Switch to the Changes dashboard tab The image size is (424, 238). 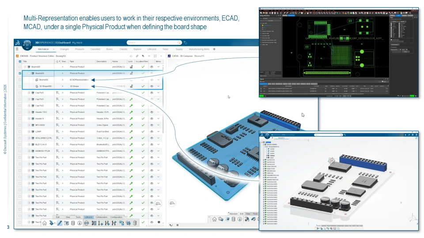coord(64,49)
